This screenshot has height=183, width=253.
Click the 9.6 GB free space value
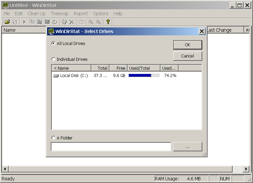[x=119, y=76]
